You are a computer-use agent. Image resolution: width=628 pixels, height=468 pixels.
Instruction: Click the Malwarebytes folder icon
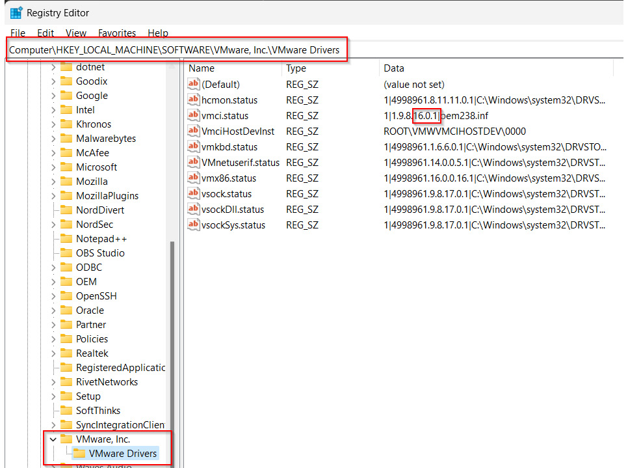pos(66,139)
